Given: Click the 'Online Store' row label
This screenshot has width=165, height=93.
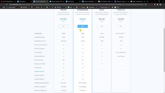Looking at the screenshot, I should point(38,68).
